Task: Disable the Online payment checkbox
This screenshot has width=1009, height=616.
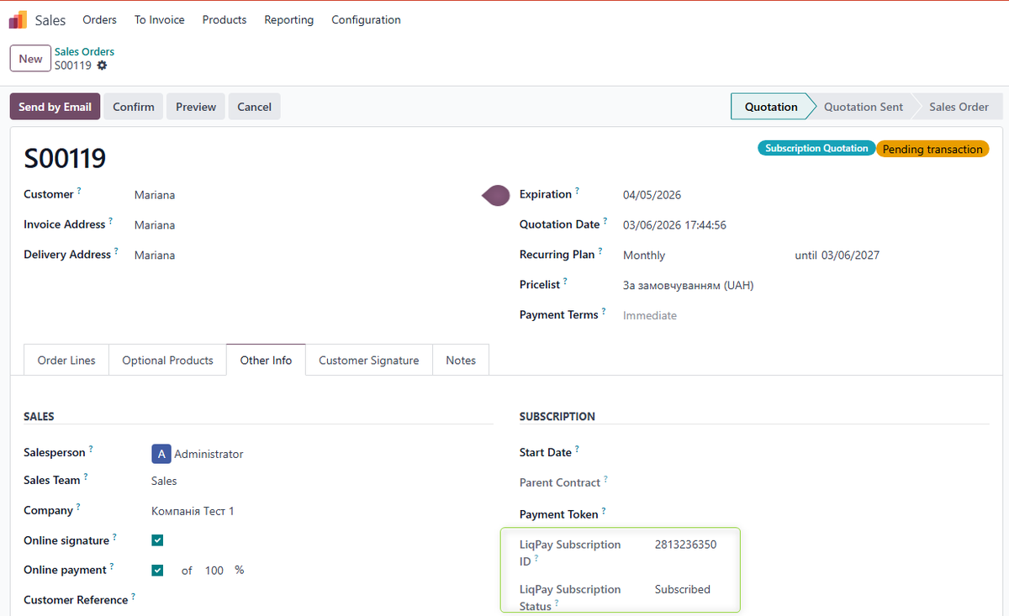Action: click(x=157, y=570)
